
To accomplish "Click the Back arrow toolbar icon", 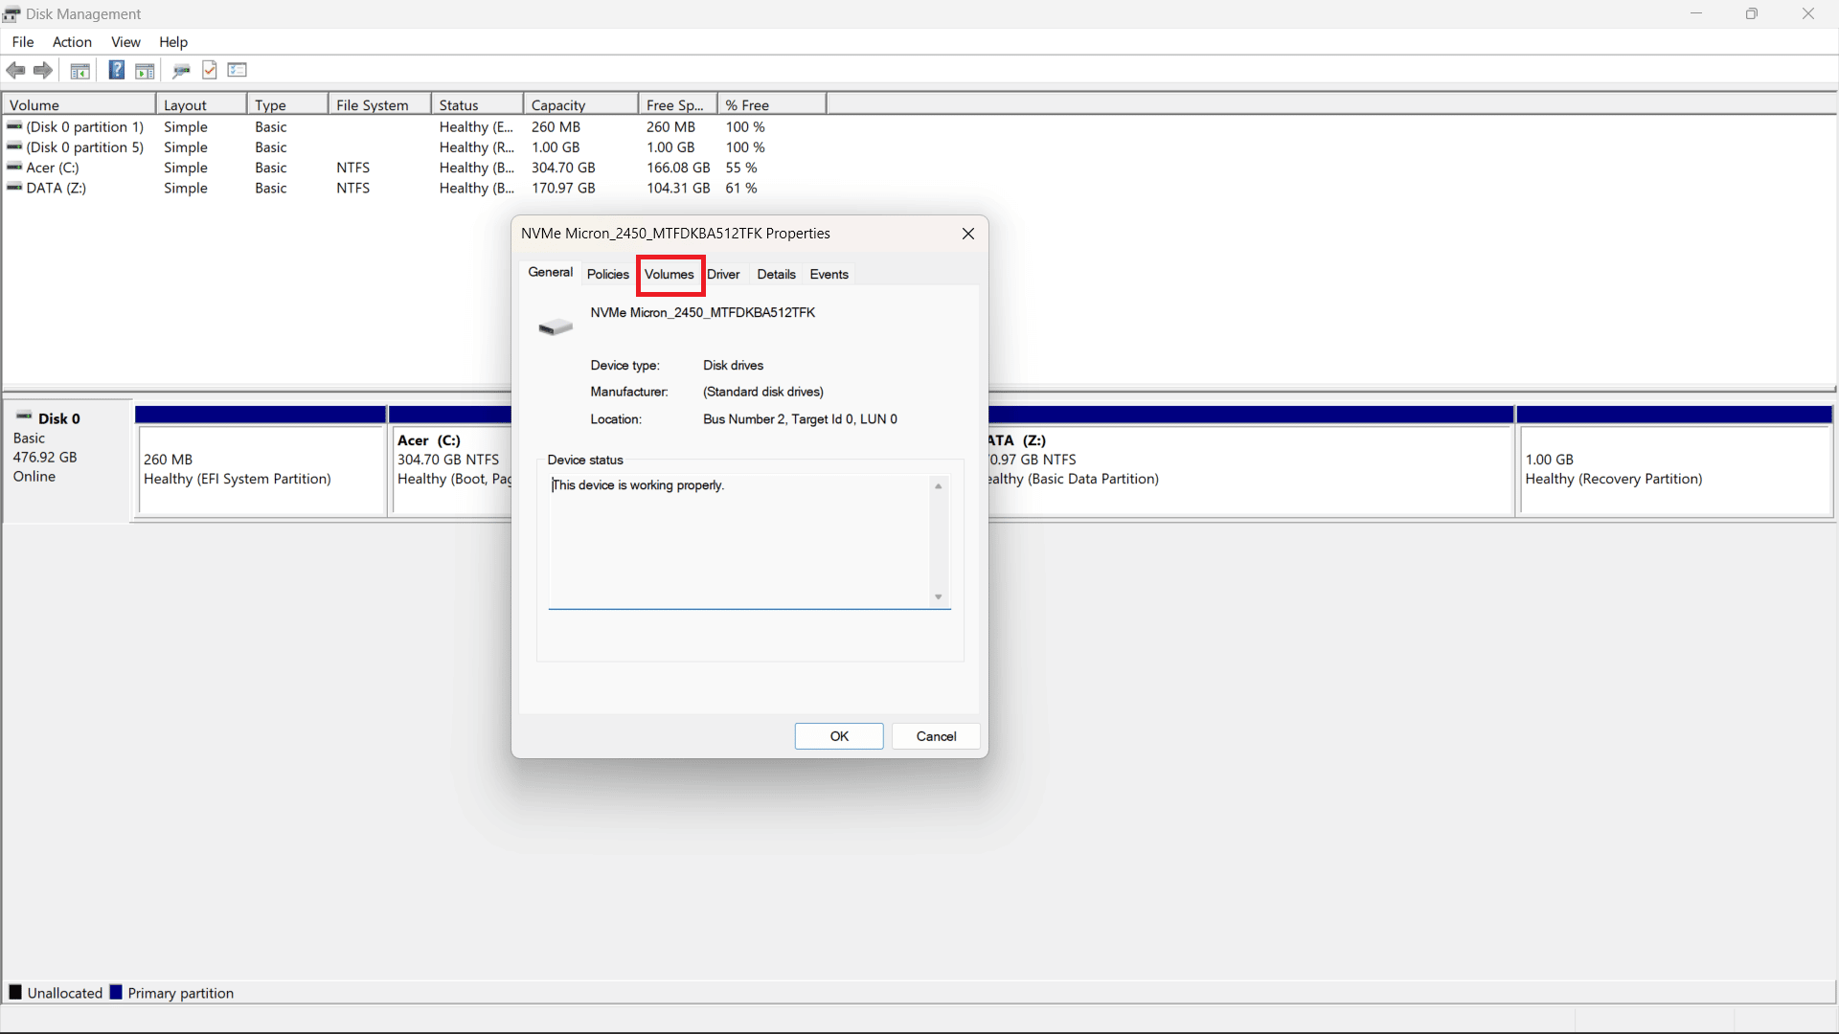I will [x=16, y=70].
